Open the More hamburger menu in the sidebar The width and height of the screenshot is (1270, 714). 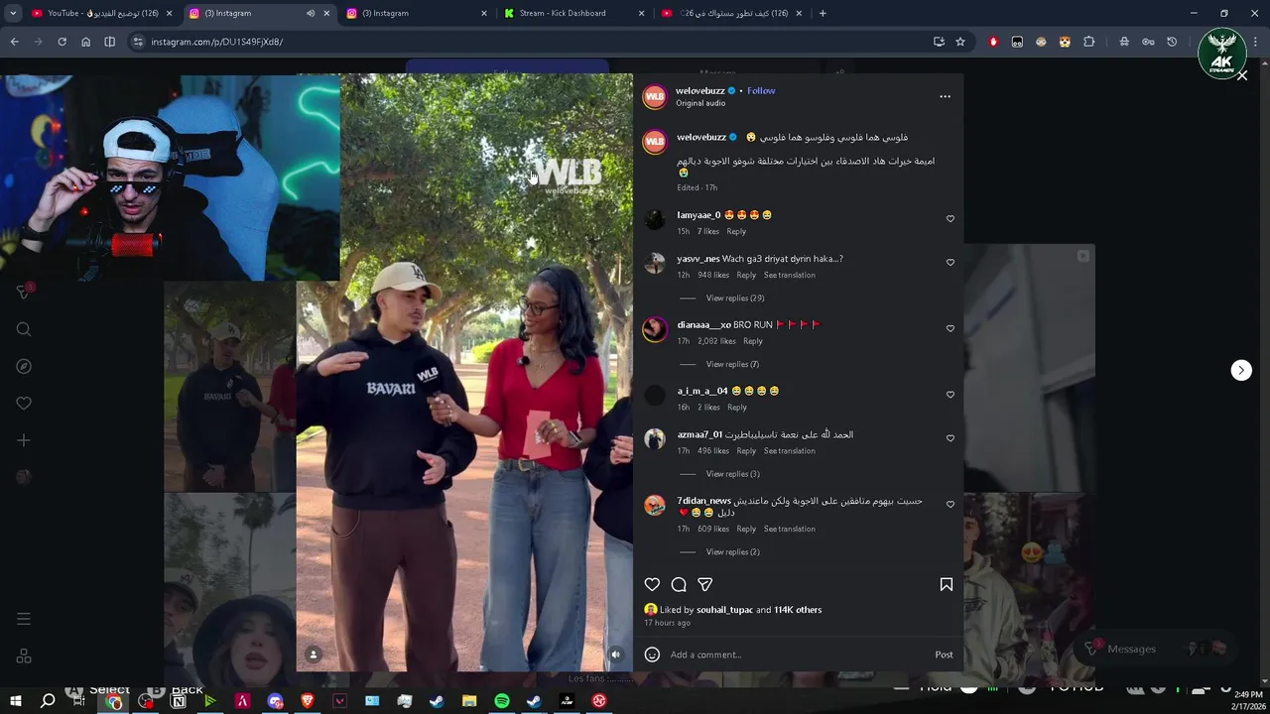coord(24,619)
